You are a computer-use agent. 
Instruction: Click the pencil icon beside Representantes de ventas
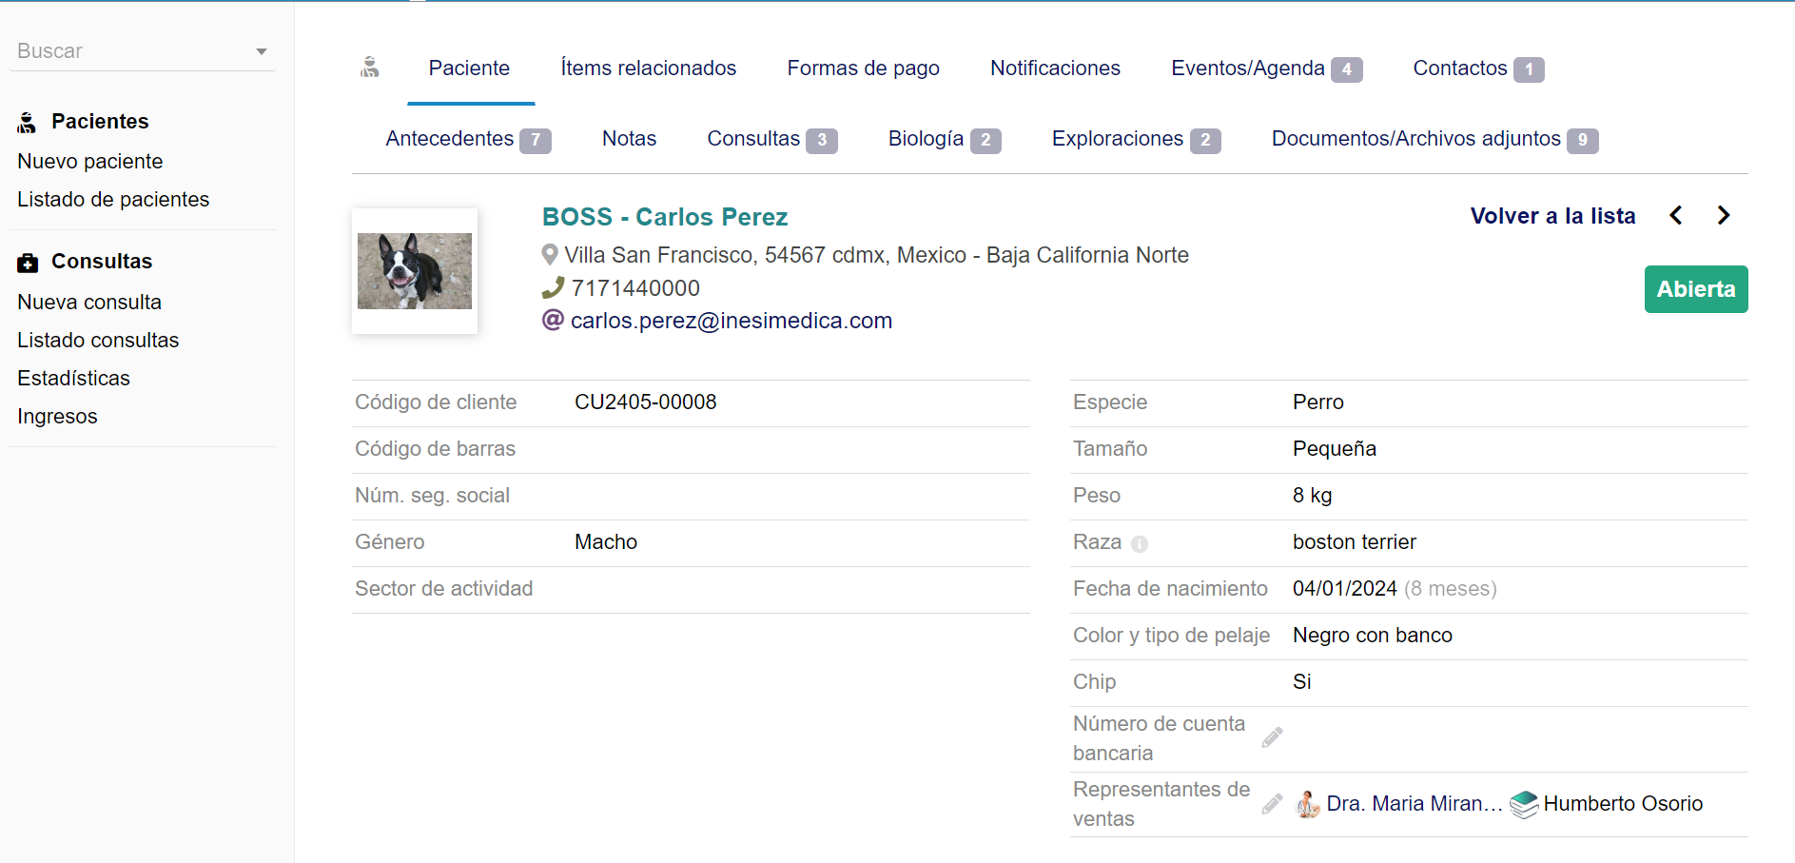[1272, 803]
